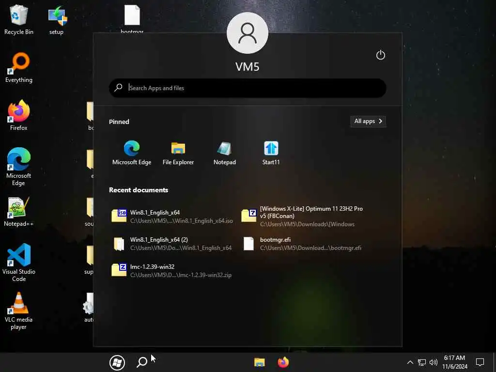Open recent document Win8.1_English_x64 iso
This screenshot has height=372, width=496.
coord(172,217)
